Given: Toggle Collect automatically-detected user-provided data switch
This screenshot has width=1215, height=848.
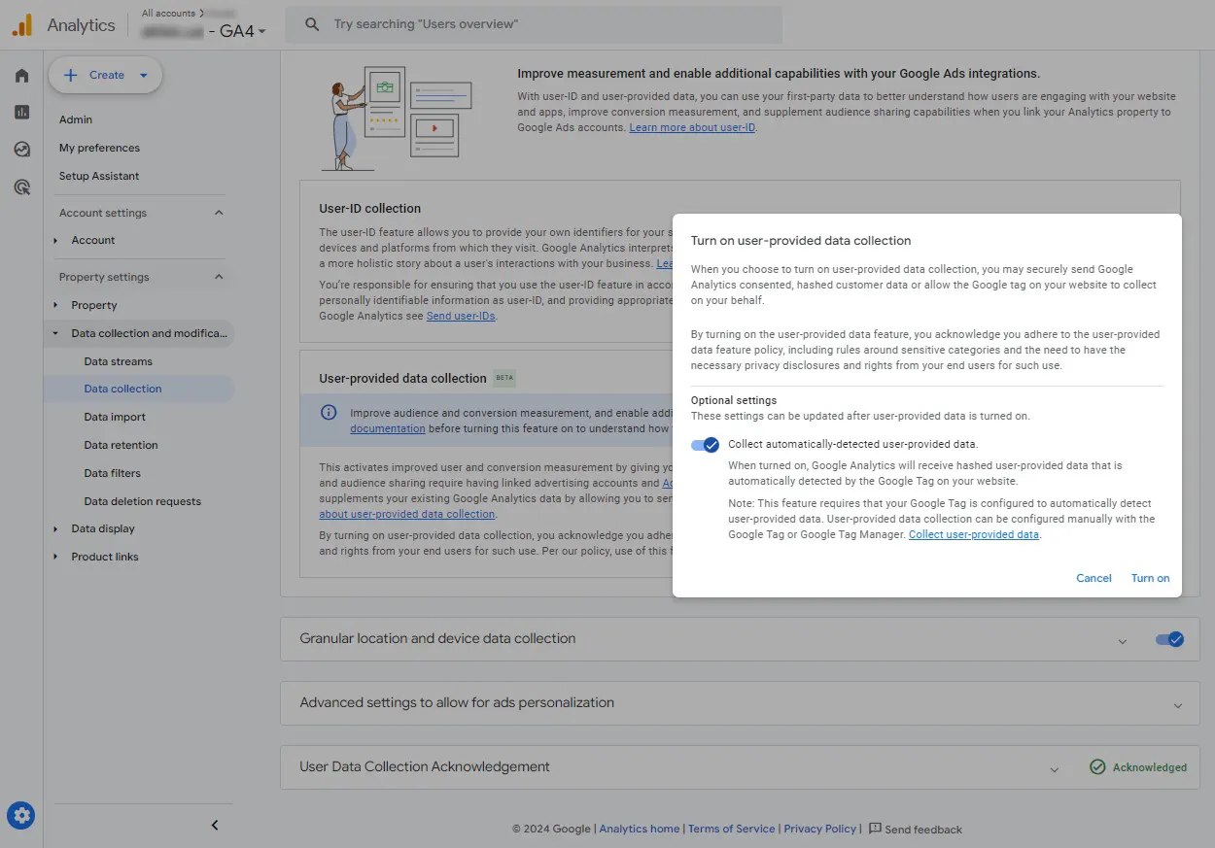Looking at the screenshot, I should [706, 445].
